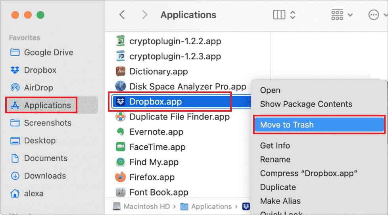The height and width of the screenshot is (215, 388).
Task: Open the view switcher up-down arrows
Action: tap(293, 15)
